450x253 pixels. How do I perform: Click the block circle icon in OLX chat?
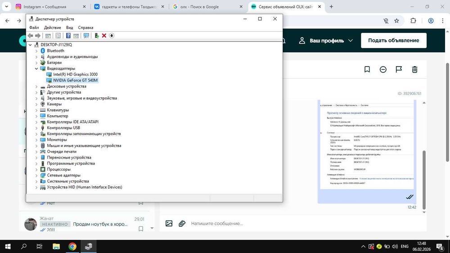click(383, 69)
